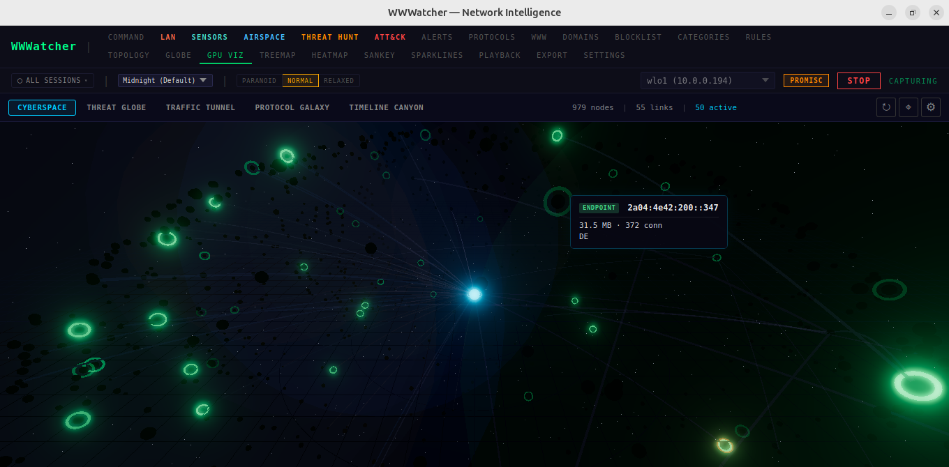The height and width of the screenshot is (467, 949).
Task: Go to TOPOLOGY view
Action: (x=129, y=55)
